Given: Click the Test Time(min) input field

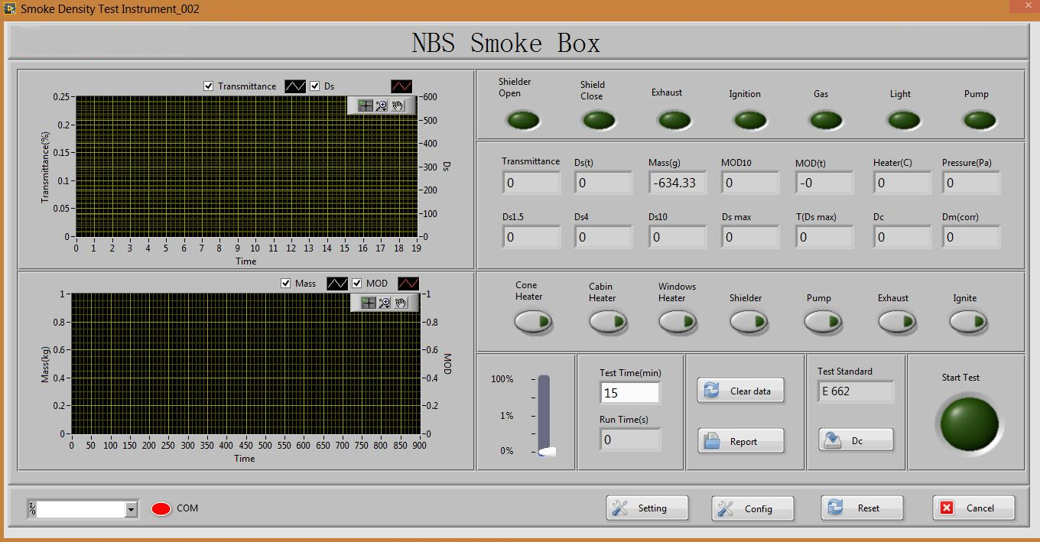Looking at the screenshot, I should pyautogui.click(x=629, y=393).
